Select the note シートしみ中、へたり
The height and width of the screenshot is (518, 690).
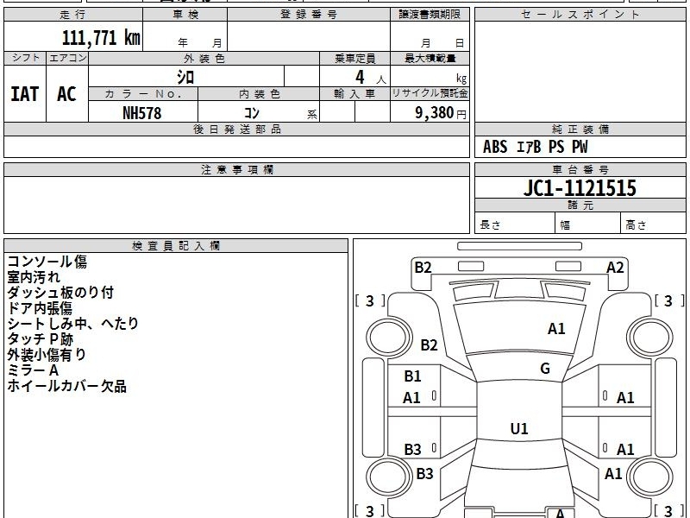[x=72, y=323]
